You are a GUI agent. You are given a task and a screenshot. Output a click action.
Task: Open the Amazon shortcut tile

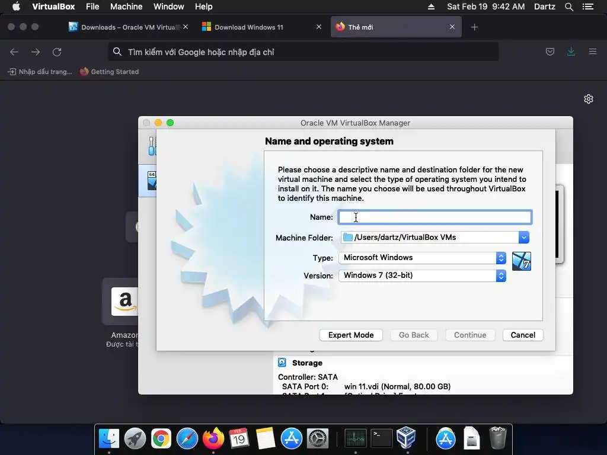click(121, 302)
